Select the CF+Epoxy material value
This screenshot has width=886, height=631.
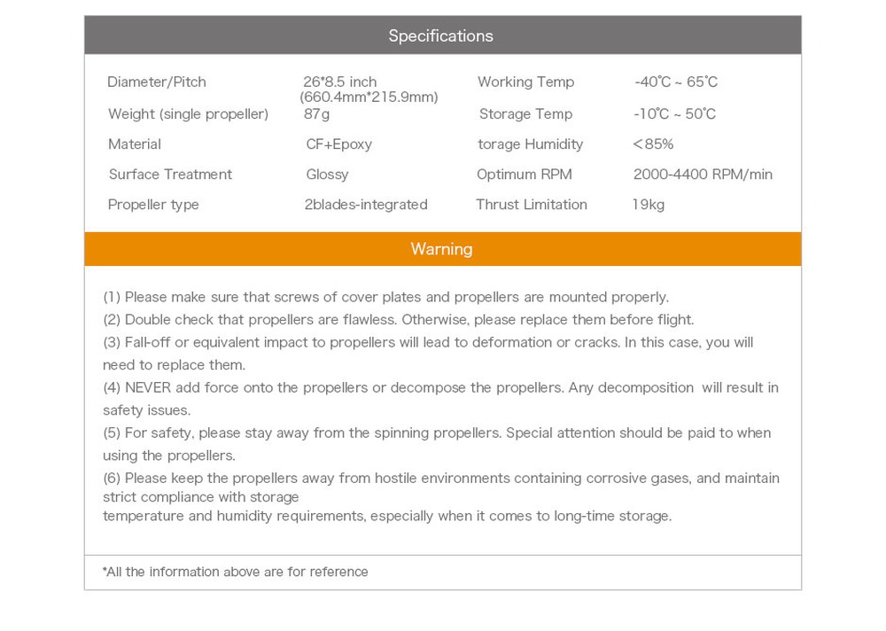pyautogui.click(x=339, y=144)
